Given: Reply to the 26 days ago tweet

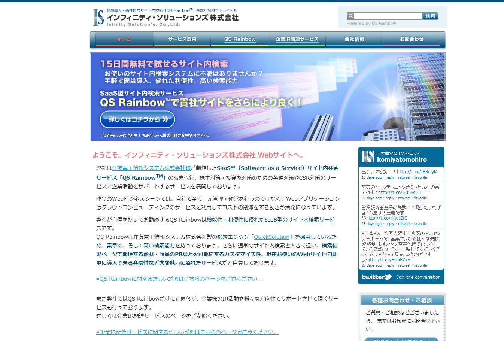Looking at the screenshot, I should [x=390, y=198].
